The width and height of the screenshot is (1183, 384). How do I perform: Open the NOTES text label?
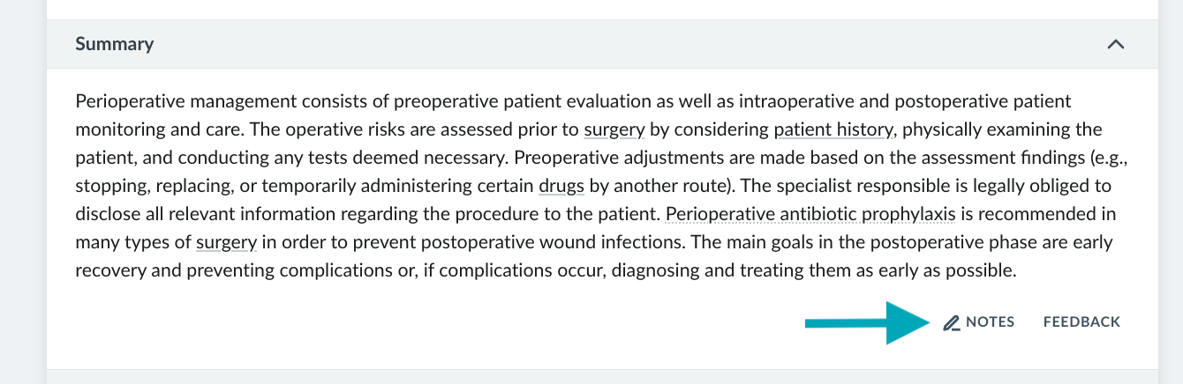[990, 322]
